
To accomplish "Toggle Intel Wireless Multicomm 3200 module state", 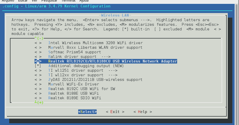I will (38, 43).
